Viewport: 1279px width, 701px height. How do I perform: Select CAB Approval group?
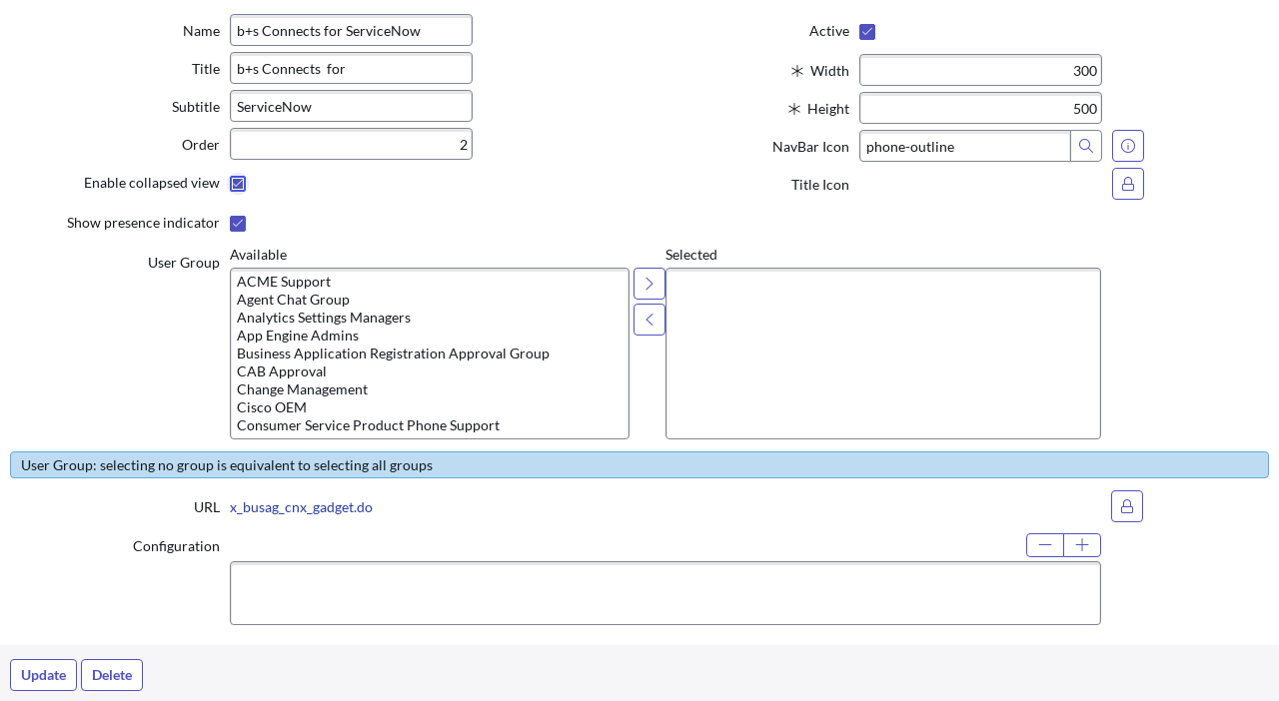point(430,371)
